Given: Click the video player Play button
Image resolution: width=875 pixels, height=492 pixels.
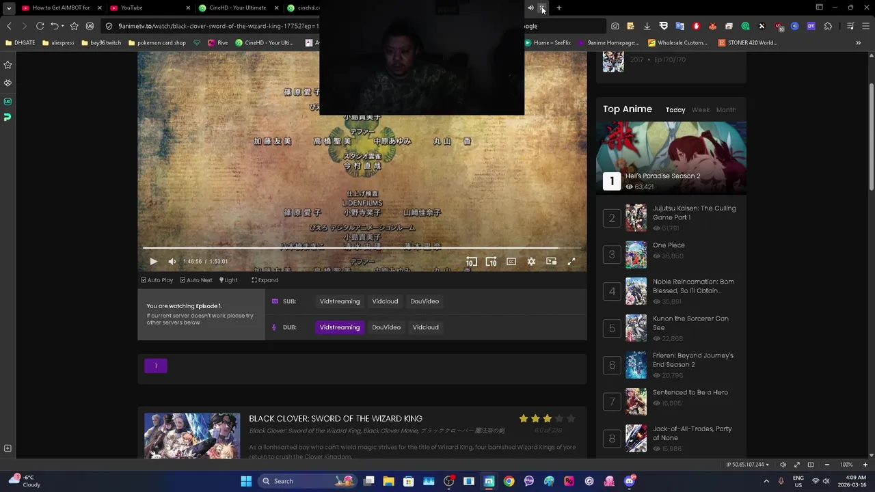Looking at the screenshot, I should click(x=153, y=261).
